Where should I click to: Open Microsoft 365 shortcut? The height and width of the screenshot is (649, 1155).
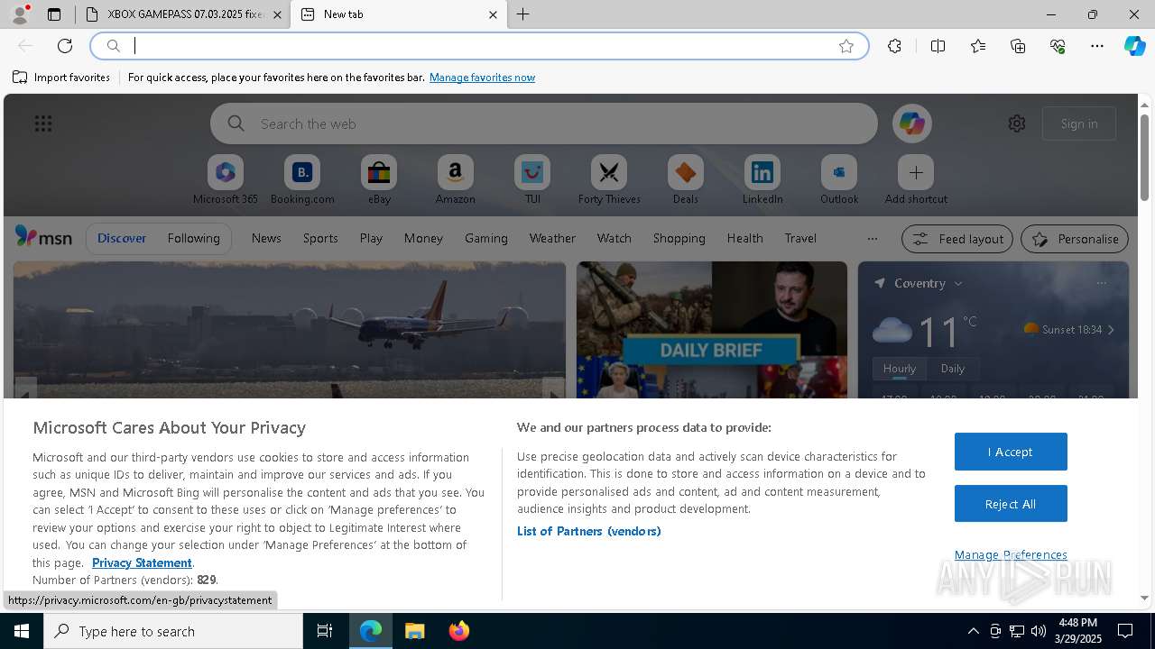pos(226,179)
